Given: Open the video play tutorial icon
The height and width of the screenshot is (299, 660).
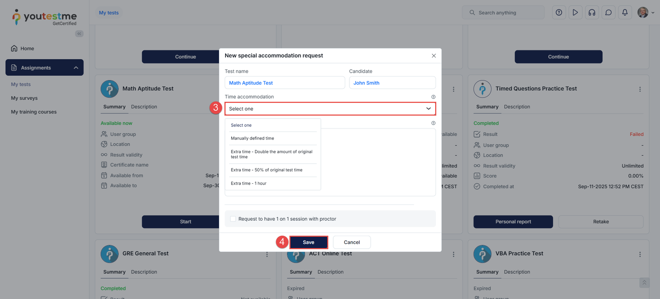Looking at the screenshot, I should 575,12.
